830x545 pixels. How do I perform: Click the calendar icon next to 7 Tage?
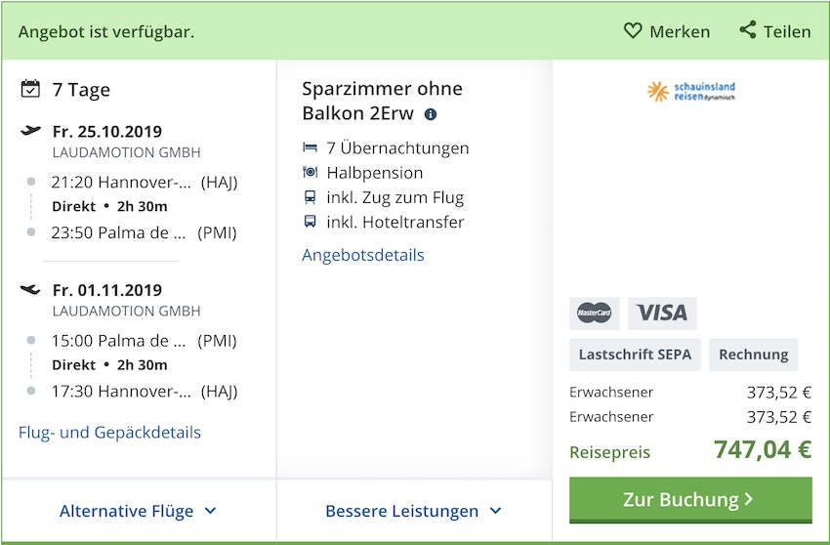30,89
